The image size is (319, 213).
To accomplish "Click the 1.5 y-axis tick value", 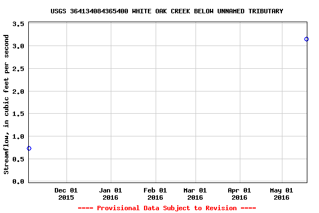I will coord(18,114).
